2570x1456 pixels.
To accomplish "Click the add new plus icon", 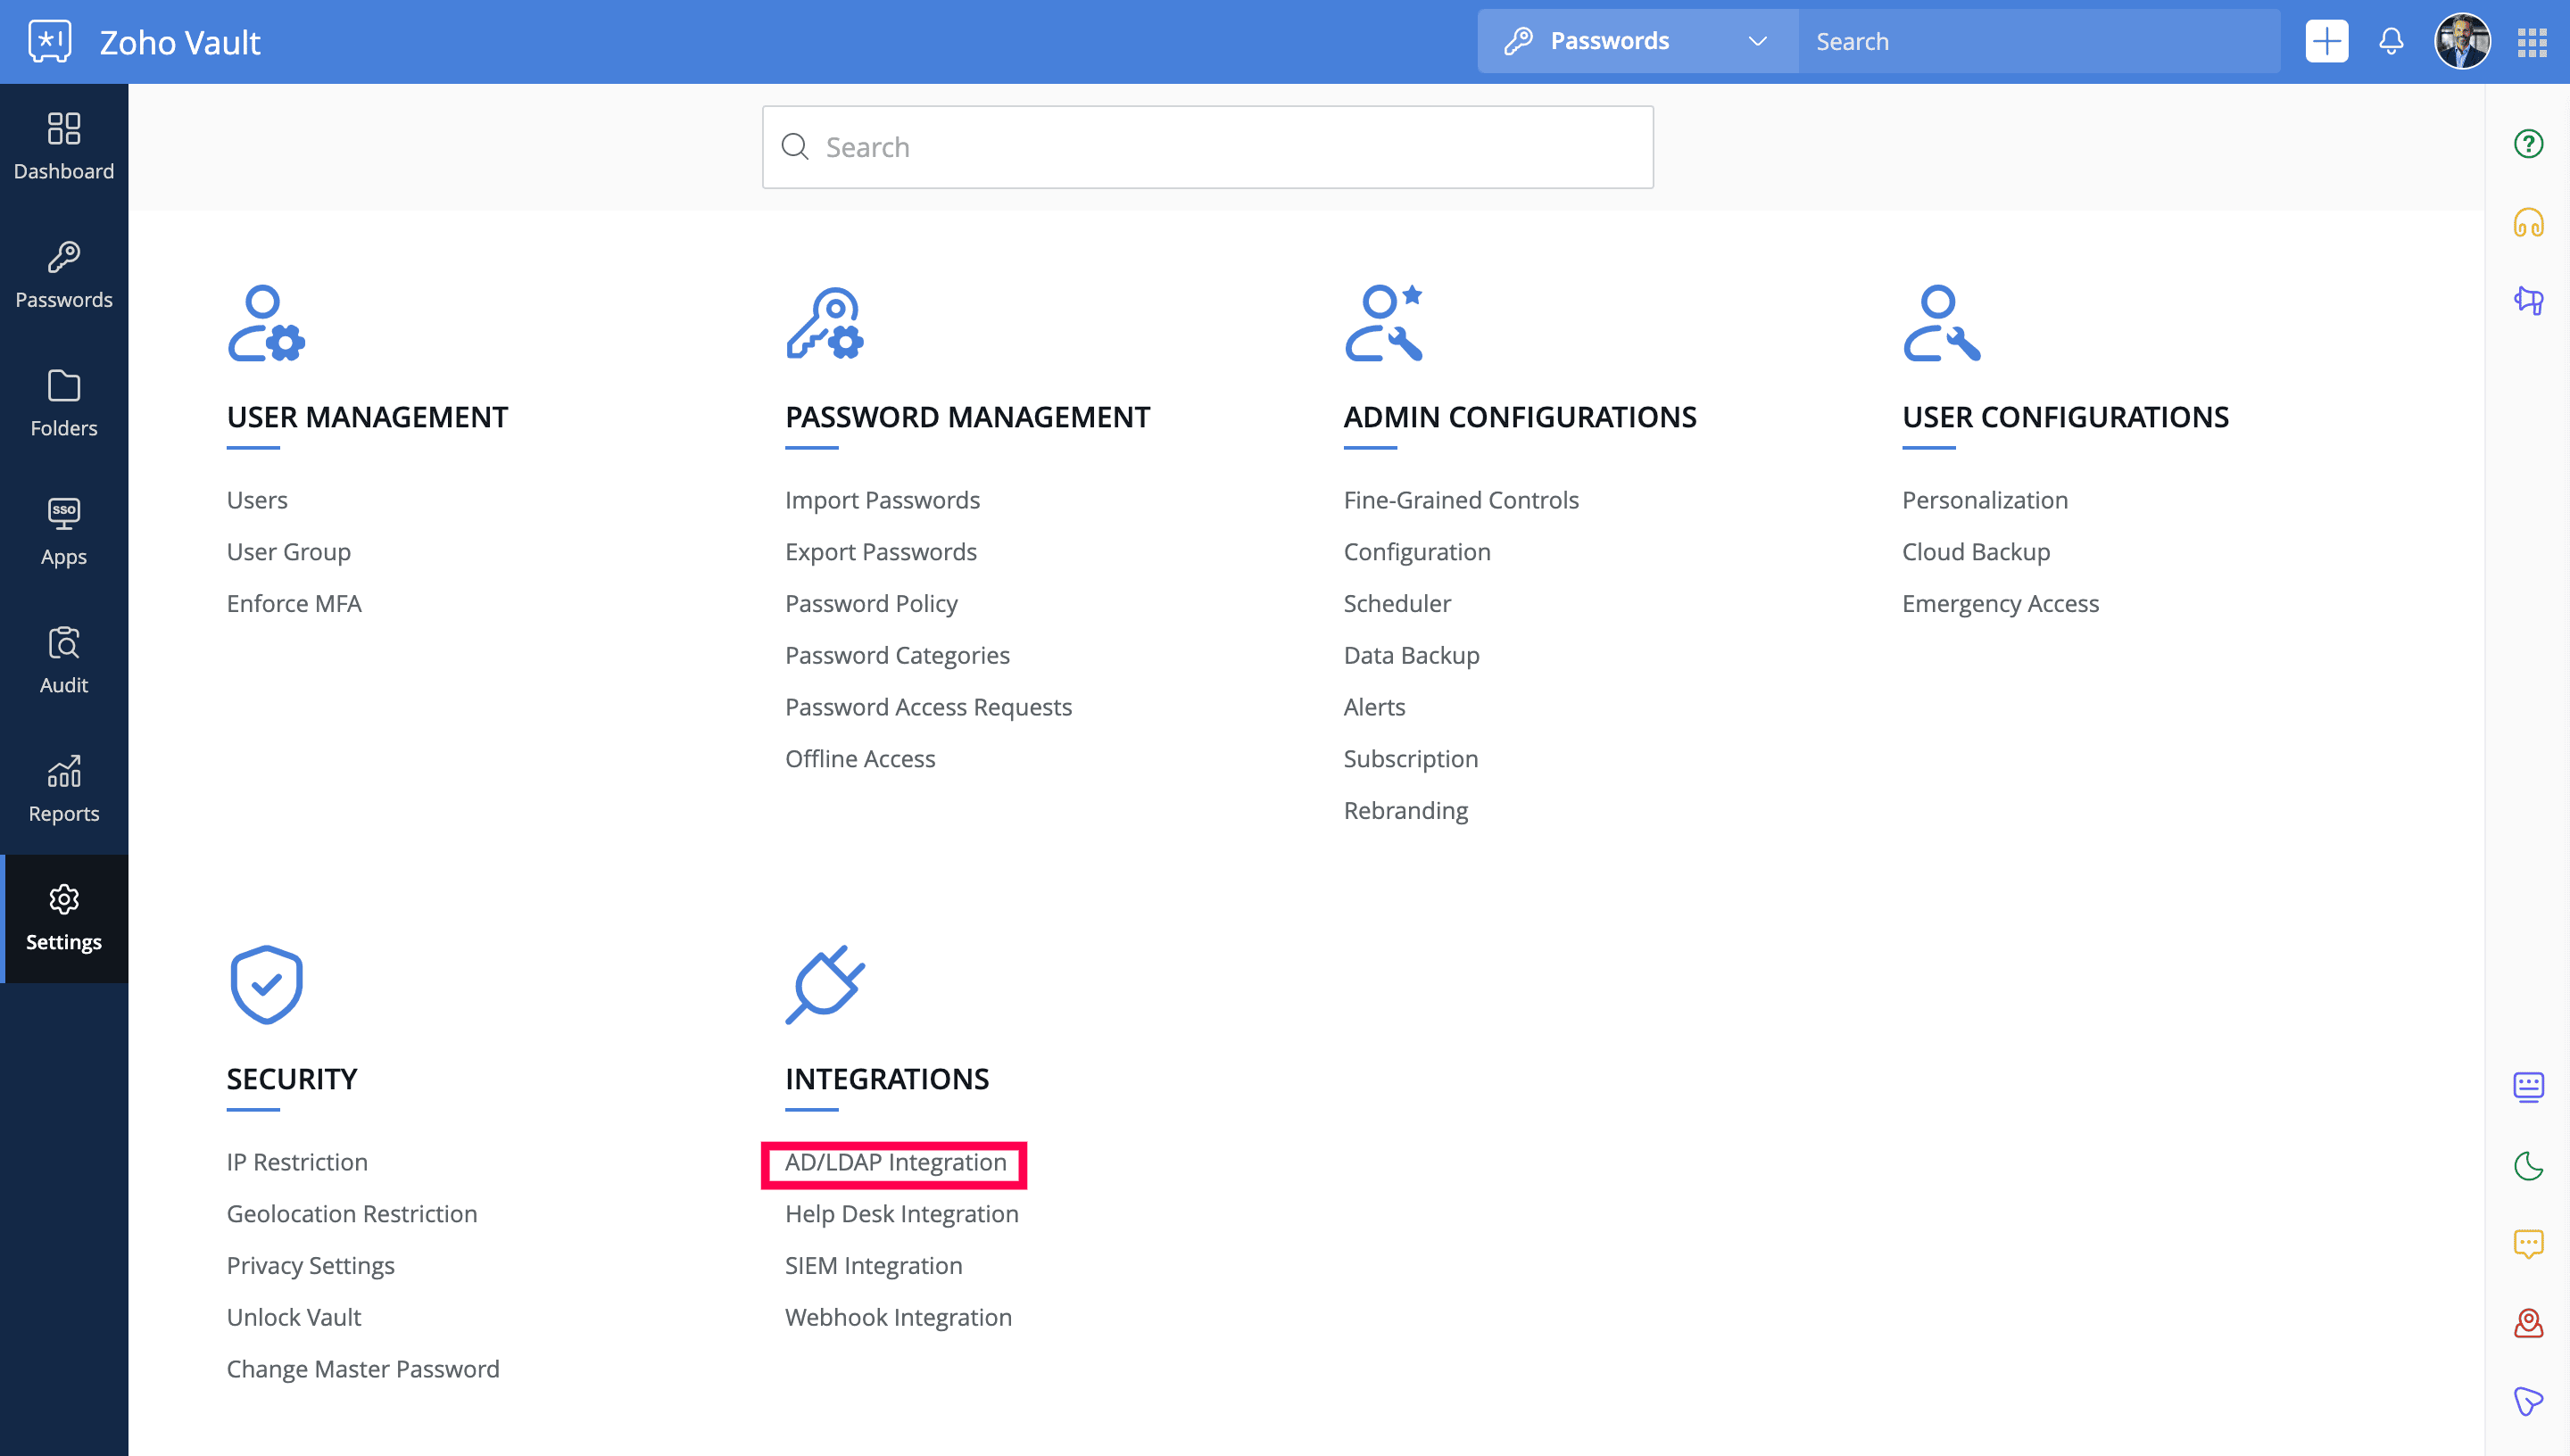I will point(2326,41).
